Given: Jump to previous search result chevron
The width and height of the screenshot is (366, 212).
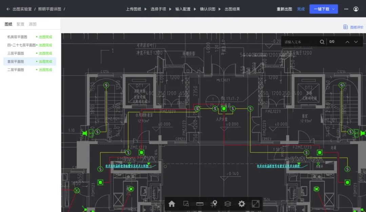Looking at the screenshot, I should pos(347,42).
